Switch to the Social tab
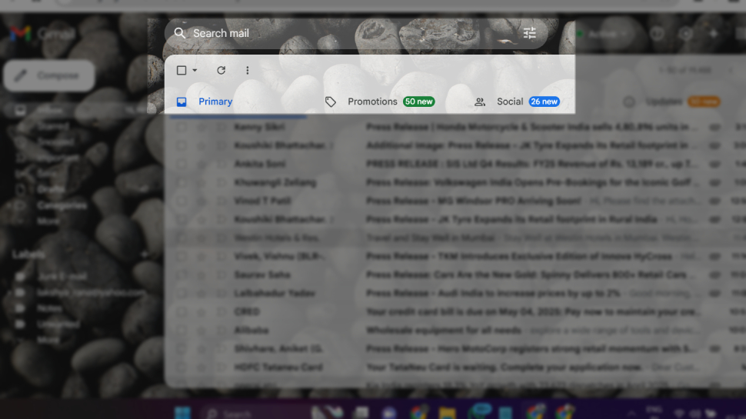 [x=517, y=101]
